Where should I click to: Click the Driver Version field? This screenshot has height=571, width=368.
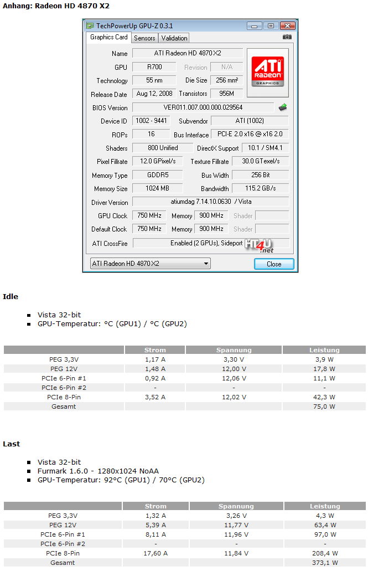coord(210,202)
